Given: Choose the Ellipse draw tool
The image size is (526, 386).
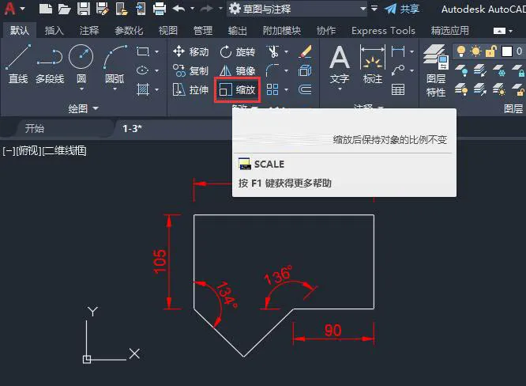Looking at the screenshot, I should (x=143, y=70).
